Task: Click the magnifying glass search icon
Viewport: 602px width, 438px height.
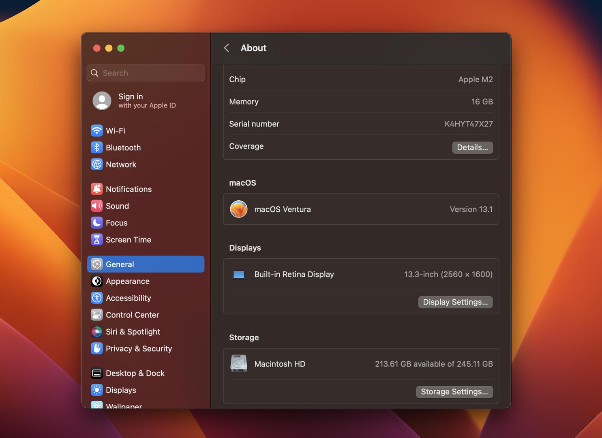Action: [94, 73]
